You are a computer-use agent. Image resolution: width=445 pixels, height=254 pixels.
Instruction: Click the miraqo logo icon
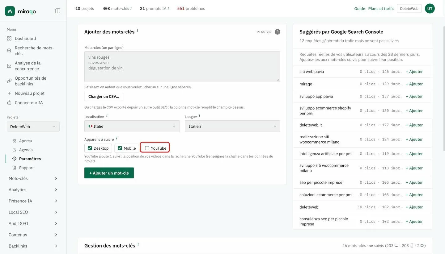pos(10,11)
